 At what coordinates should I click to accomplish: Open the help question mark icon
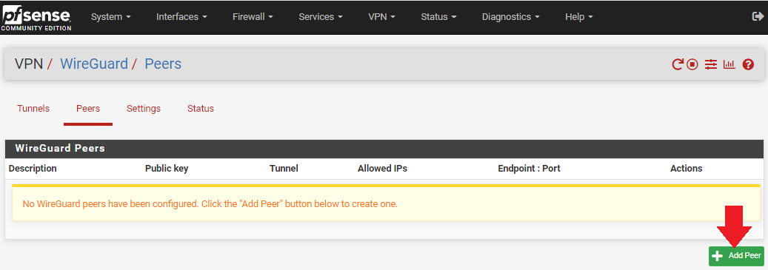[748, 64]
